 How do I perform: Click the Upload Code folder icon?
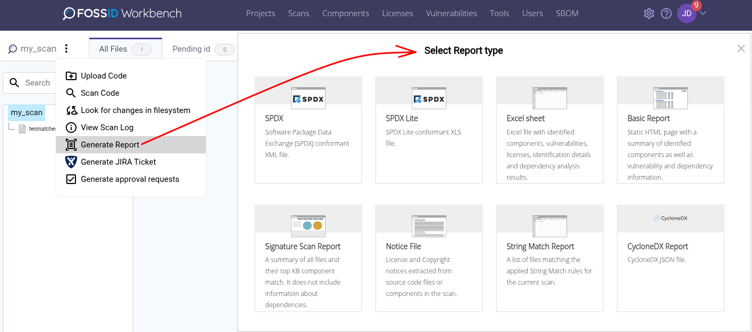pyautogui.click(x=71, y=76)
